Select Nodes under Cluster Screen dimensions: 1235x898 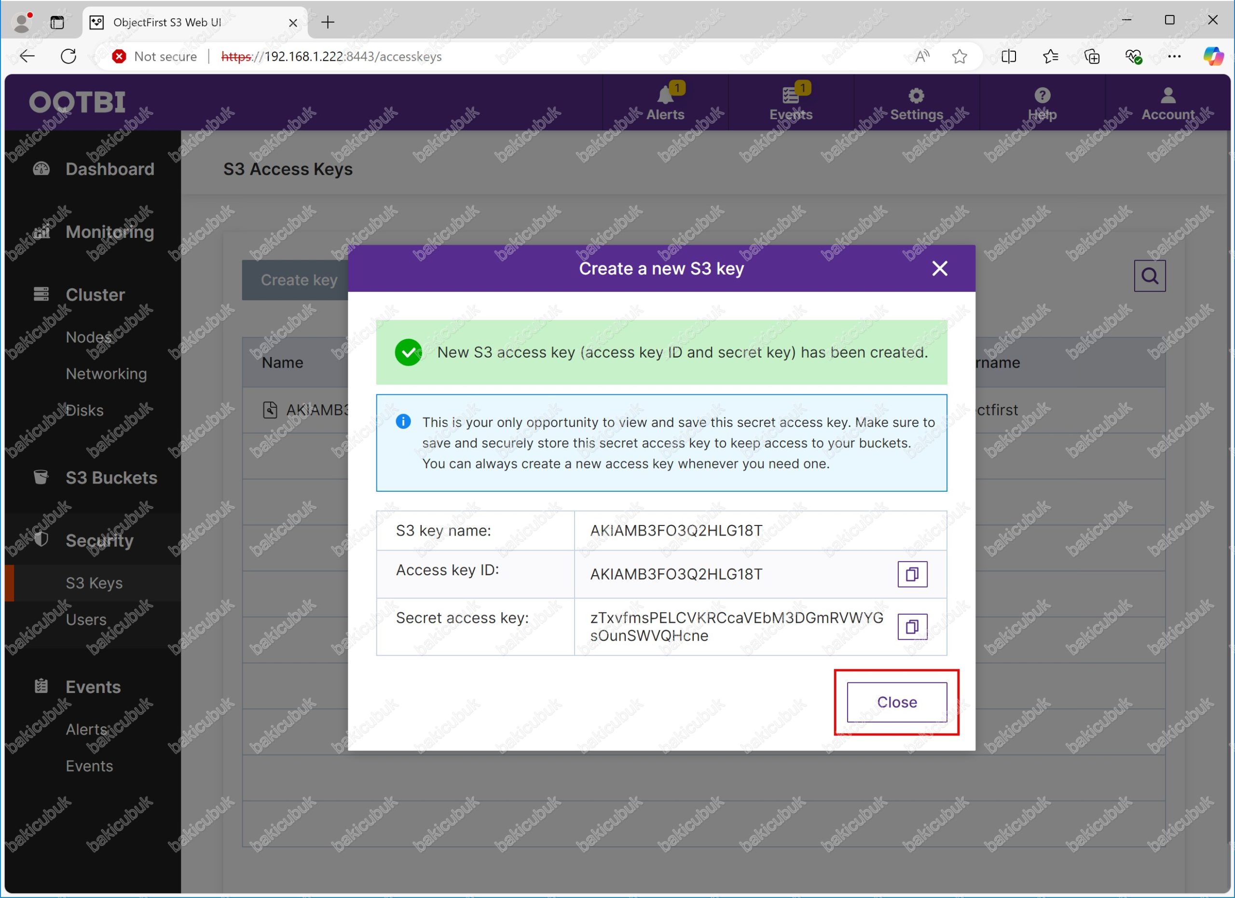88,337
